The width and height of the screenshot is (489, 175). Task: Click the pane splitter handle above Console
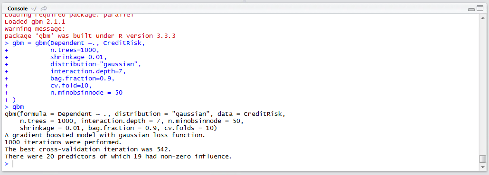[x=244, y=1]
